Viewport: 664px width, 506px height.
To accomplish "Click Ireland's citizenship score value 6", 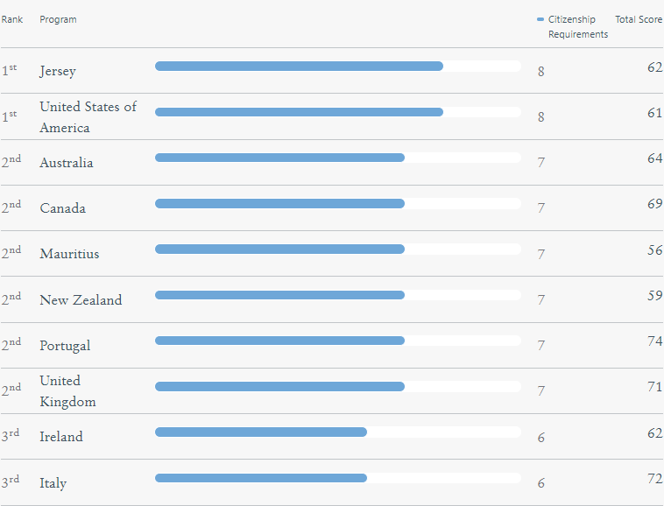I will [x=541, y=438].
